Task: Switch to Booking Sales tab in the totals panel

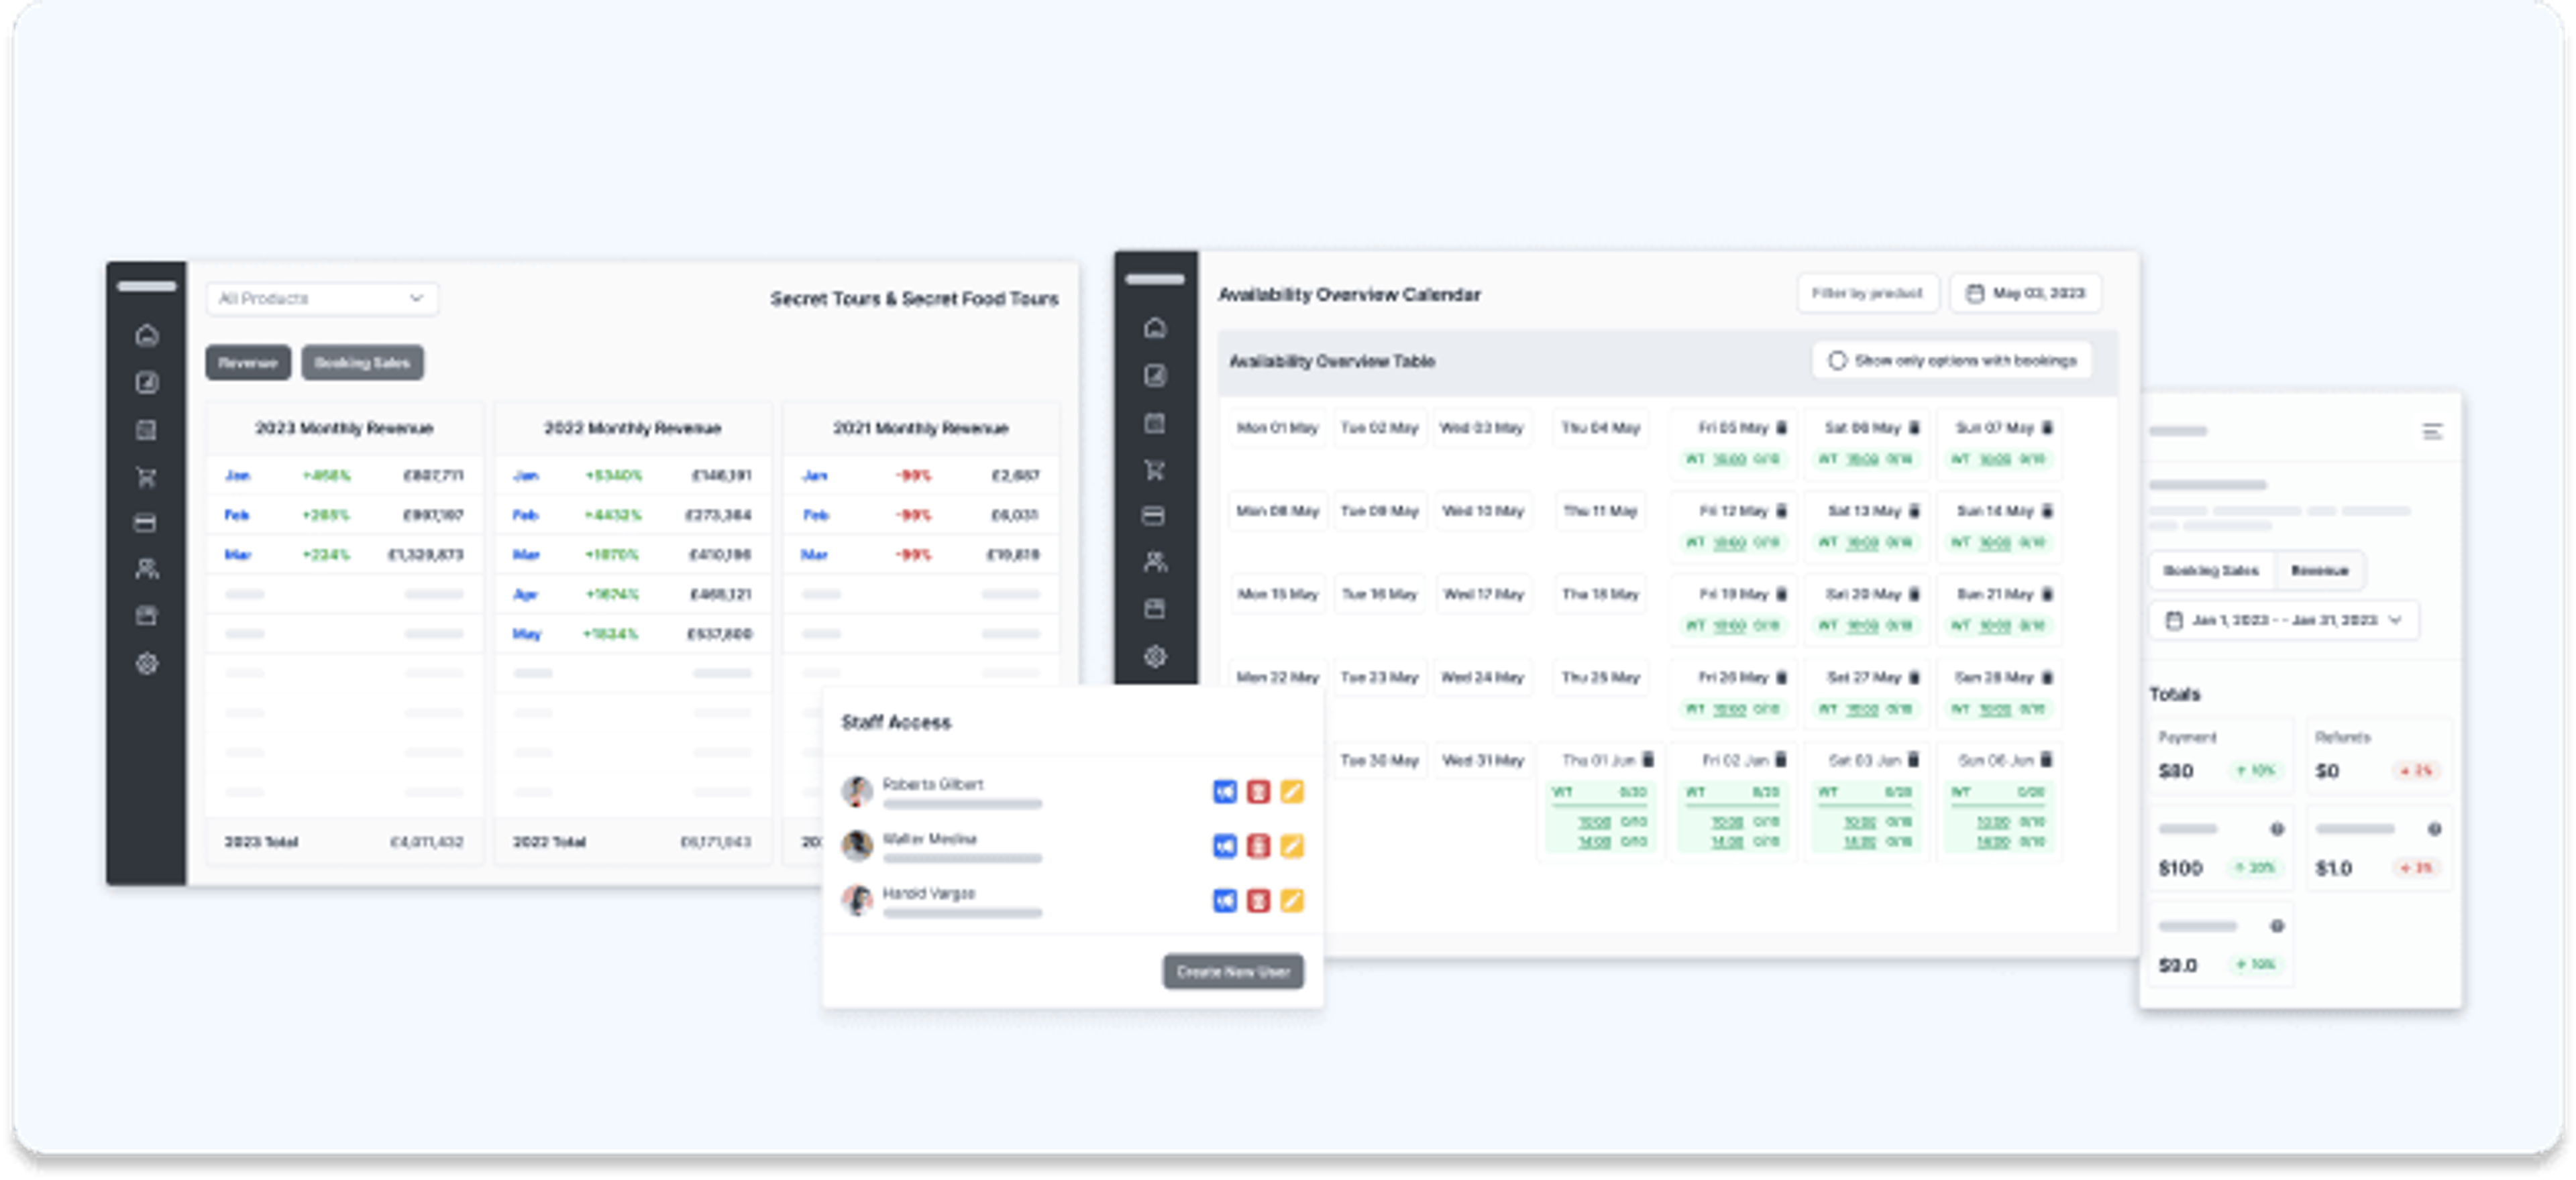Action: (2211, 571)
